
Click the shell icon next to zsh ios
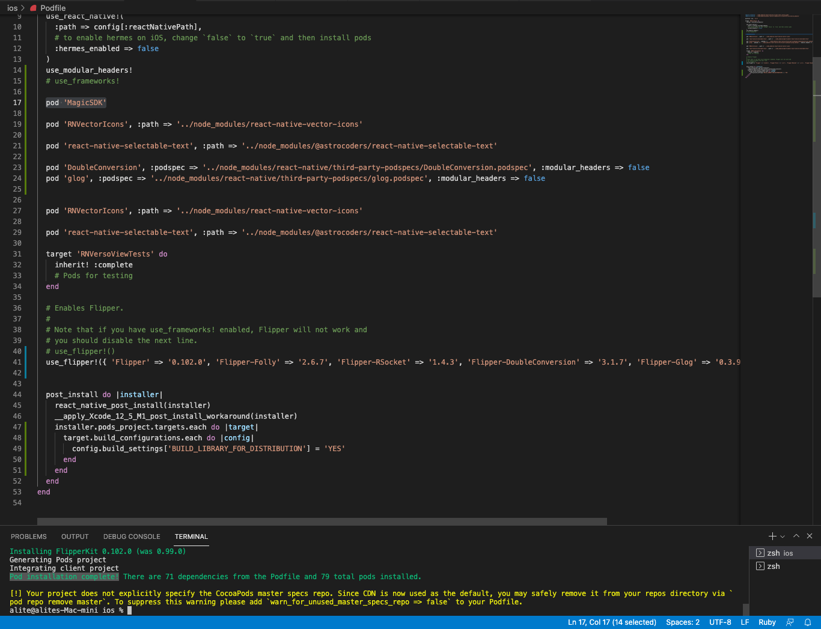(761, 553)
